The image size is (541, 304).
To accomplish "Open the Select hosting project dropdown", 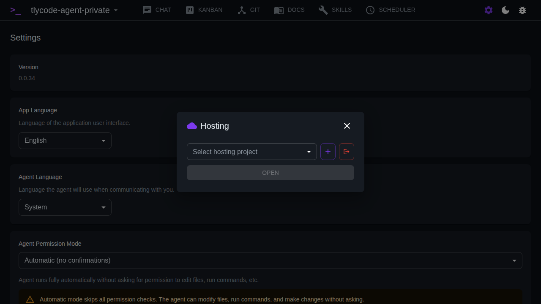I will tap(252, 152).
